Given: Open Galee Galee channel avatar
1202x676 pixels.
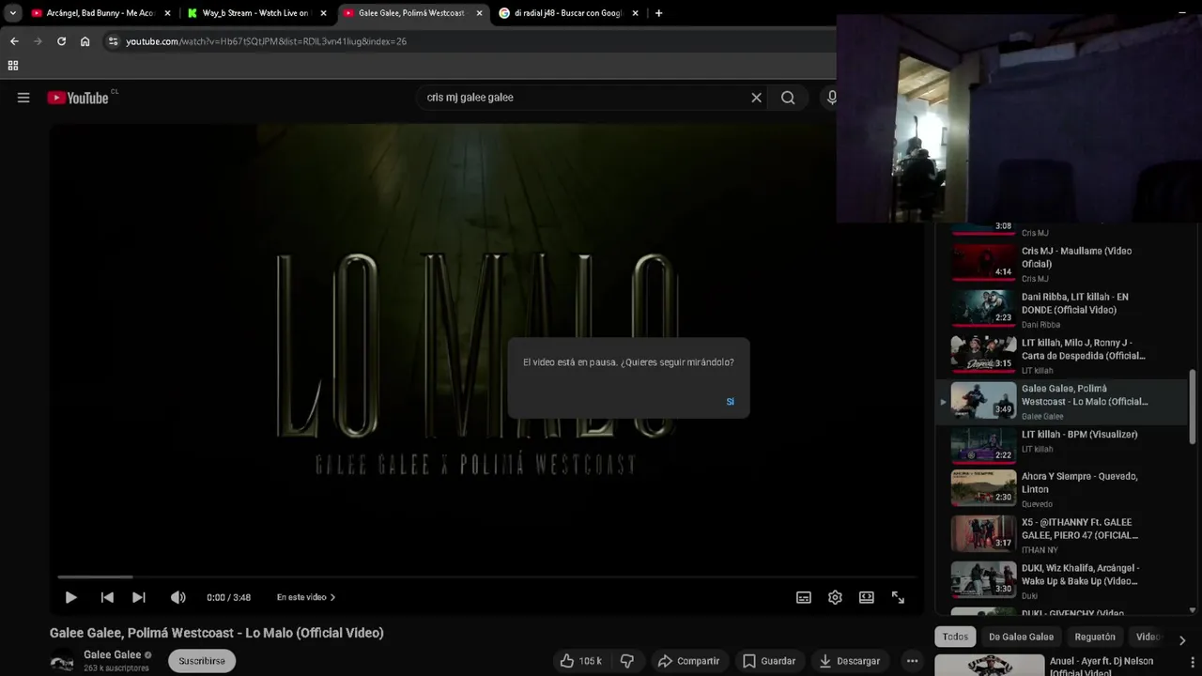Looking at the screenshot, I should 62,661.
